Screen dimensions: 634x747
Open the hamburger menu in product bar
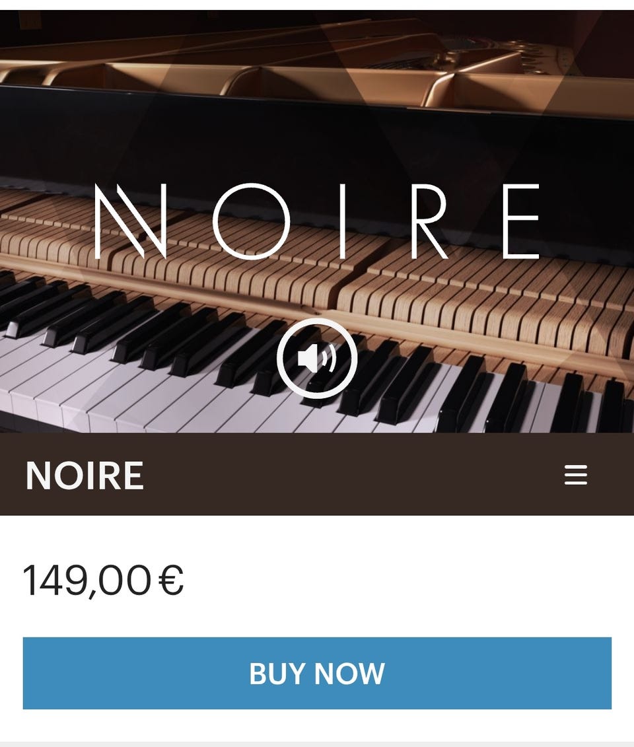[575, 475]
